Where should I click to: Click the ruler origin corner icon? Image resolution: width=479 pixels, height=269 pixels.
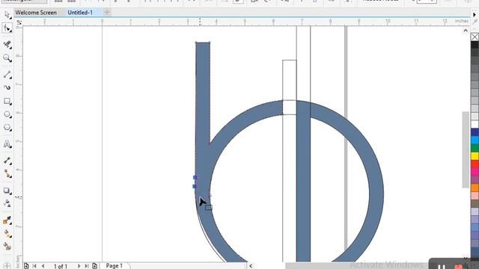(19, 22)
